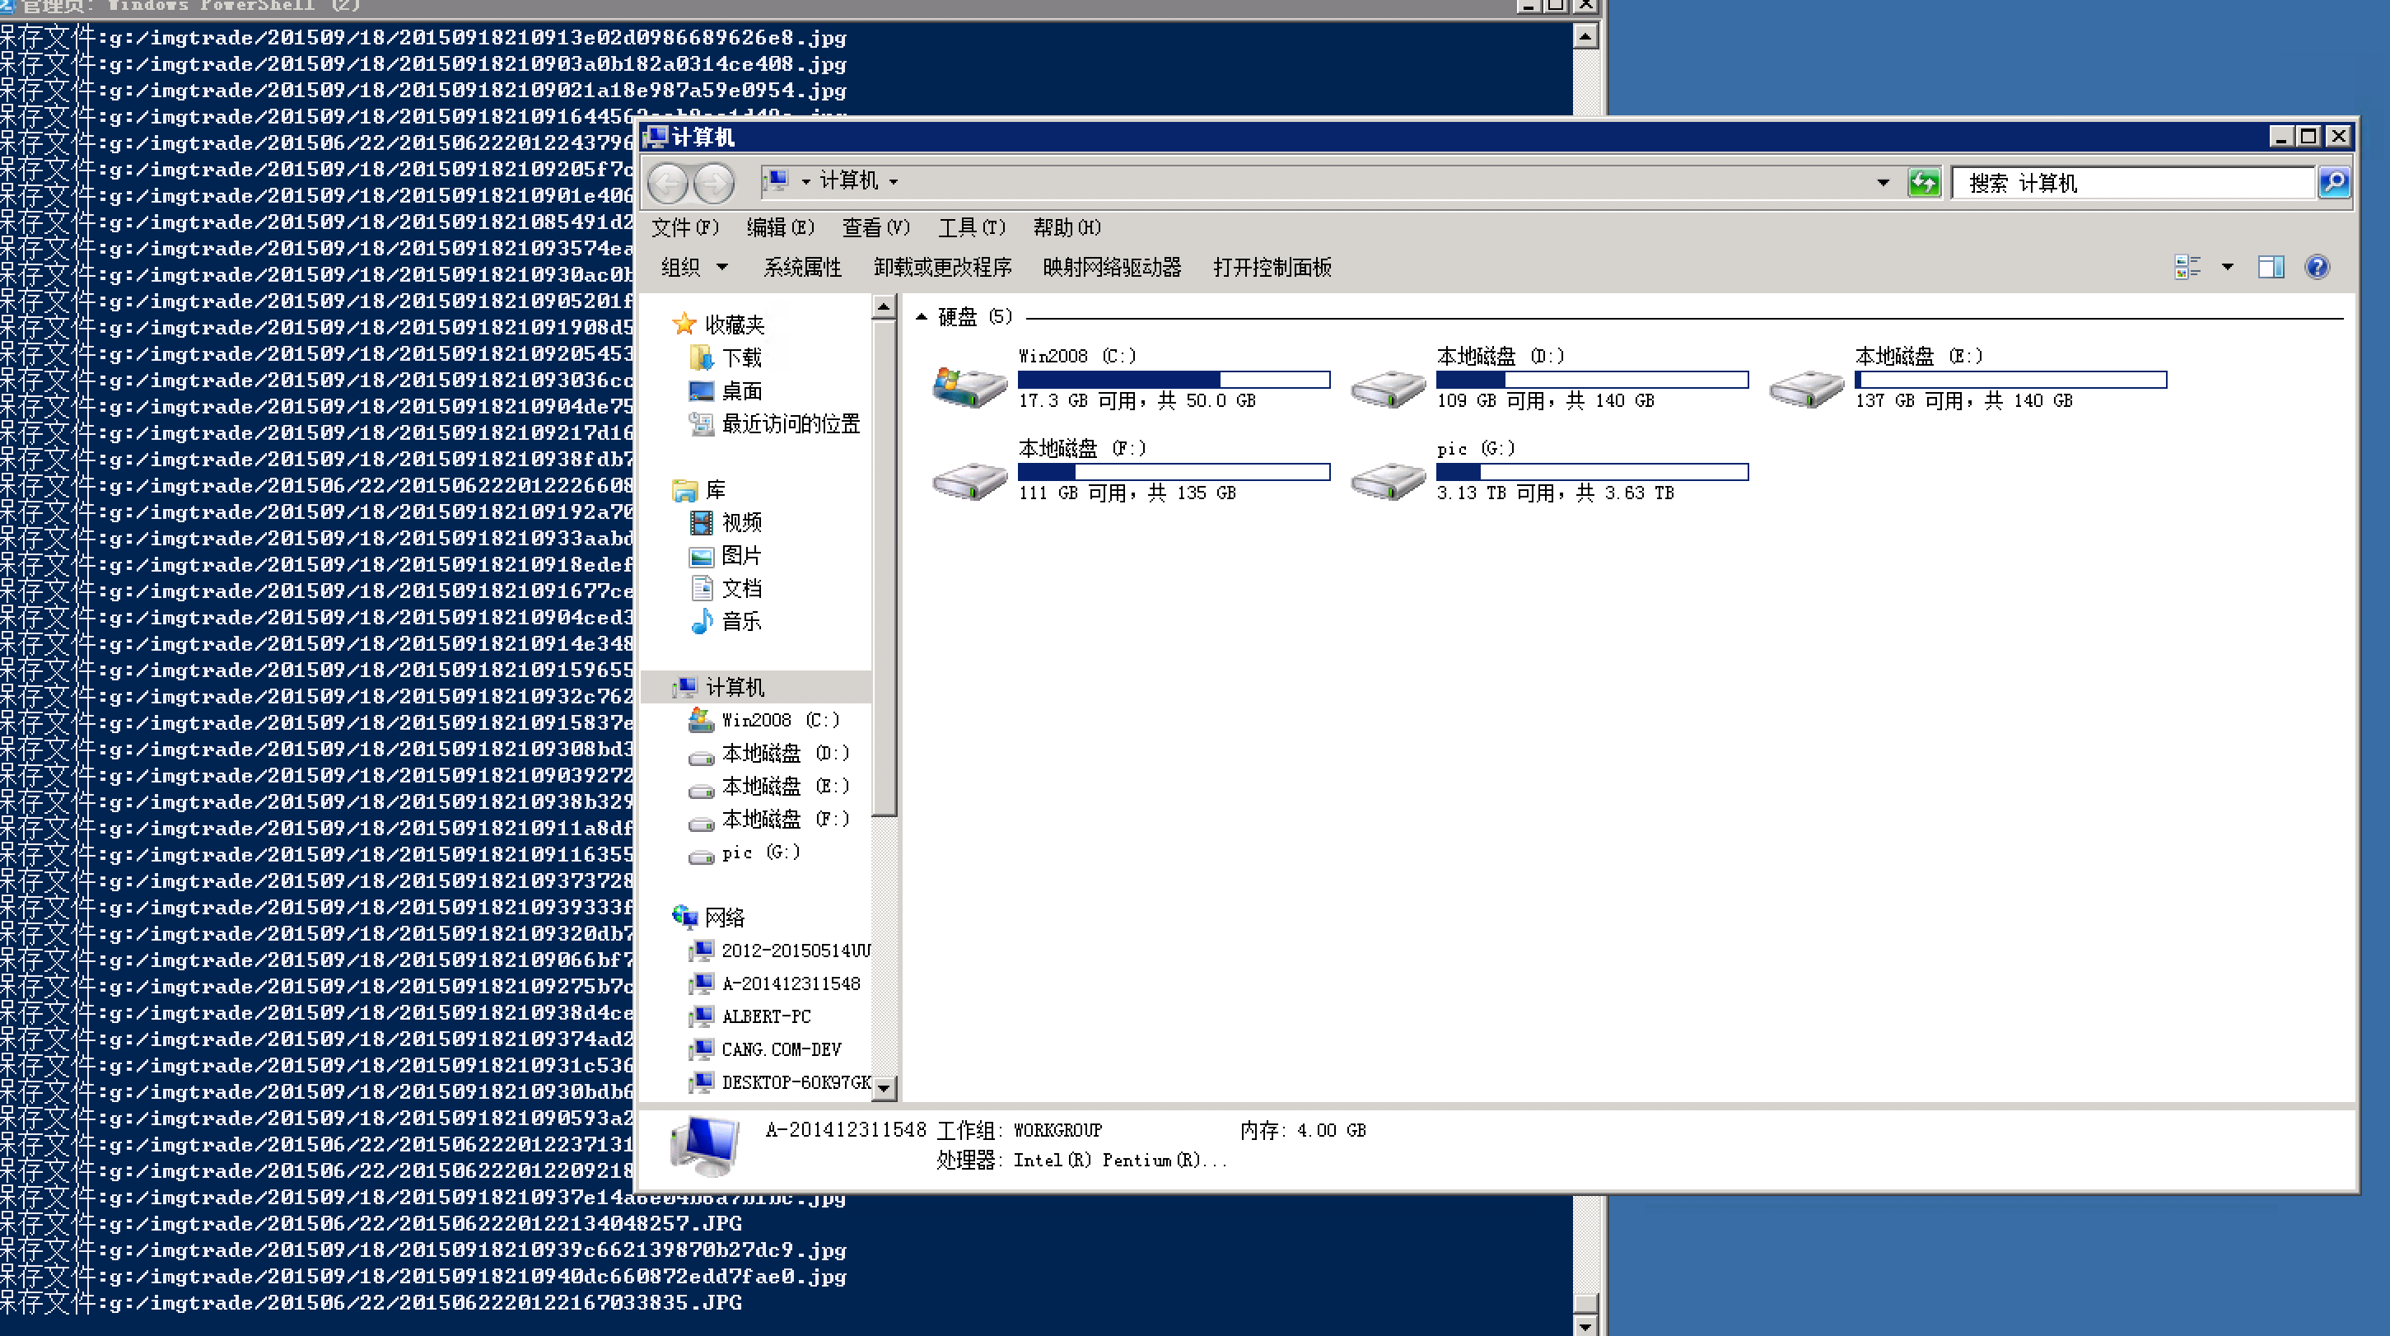Open the address bar history dropdown
Viewport: 2390px width, 1336px height.
point(1883,183)
